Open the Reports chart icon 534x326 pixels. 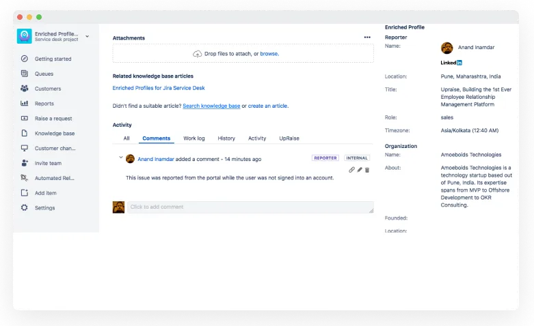click(x=25, y=104)
